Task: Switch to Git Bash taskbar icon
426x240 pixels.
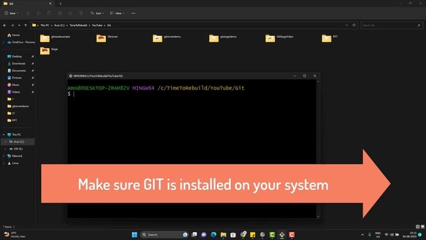Action: (x=282, y=235)
